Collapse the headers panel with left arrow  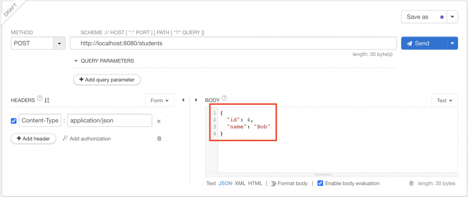pyautogui.click(x=183, y=100)
